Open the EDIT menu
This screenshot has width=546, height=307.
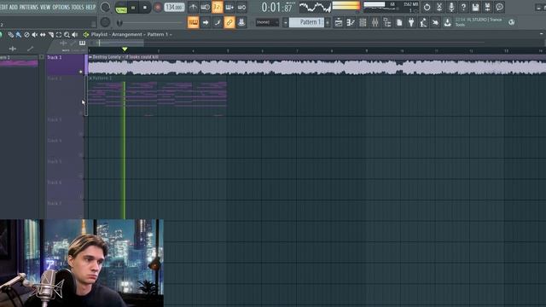pos(3,7)
